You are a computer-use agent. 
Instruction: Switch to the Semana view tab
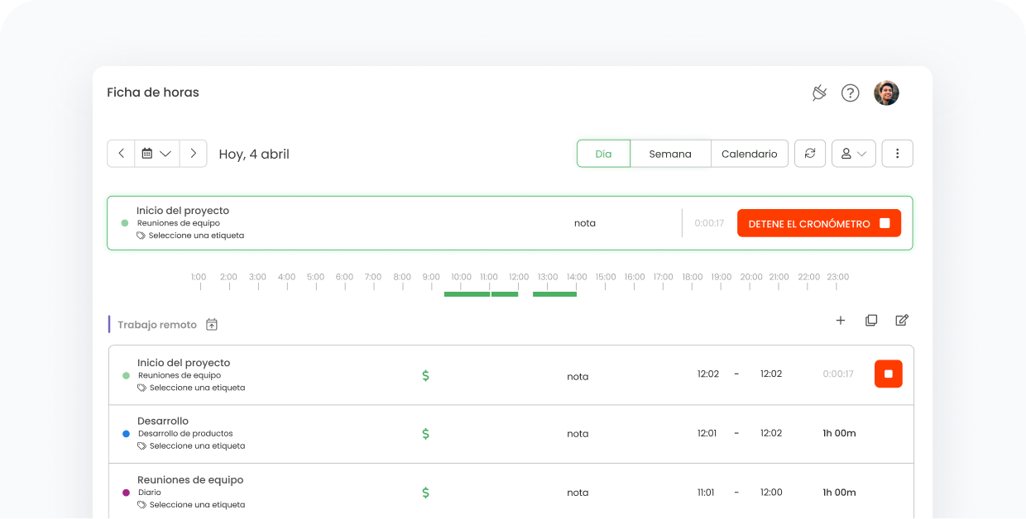669,154
